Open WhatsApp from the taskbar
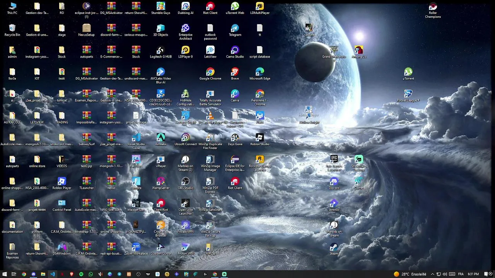The width and height of the screenshot is (495, 278). pos(90,274)
